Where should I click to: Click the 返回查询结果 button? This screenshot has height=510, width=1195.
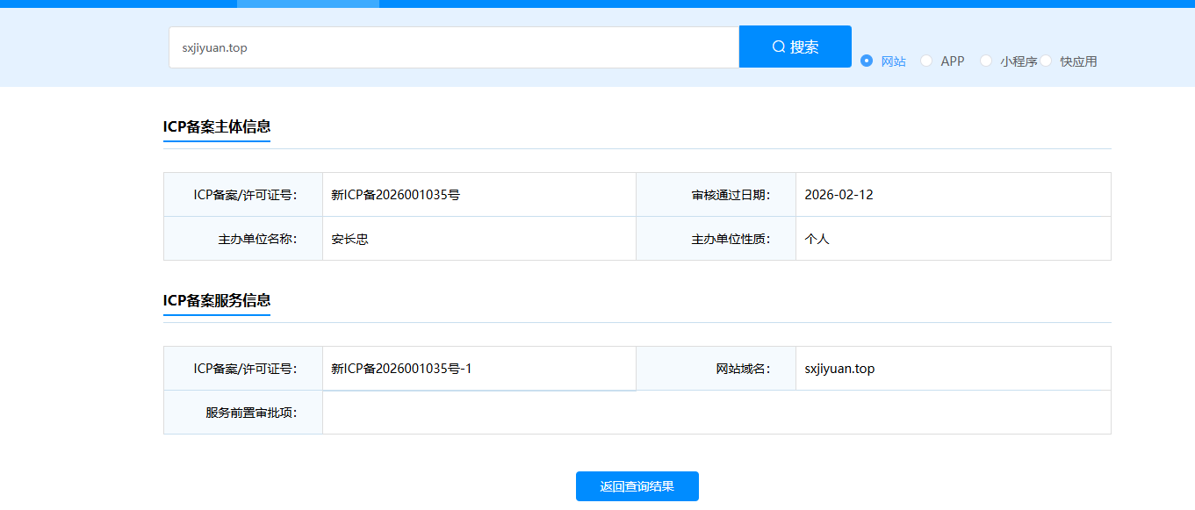click(637, 486)
